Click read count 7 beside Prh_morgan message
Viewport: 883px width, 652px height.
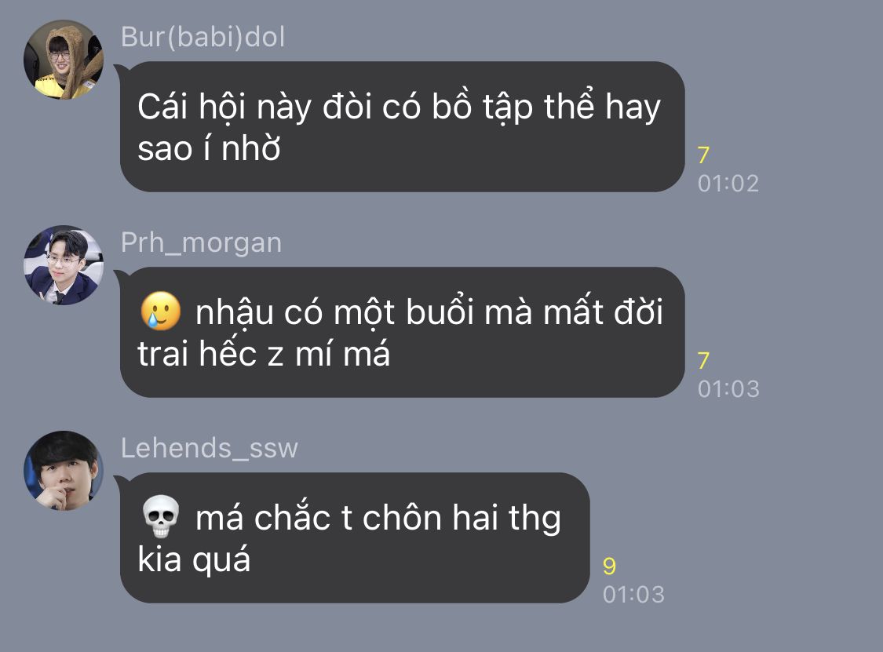(x=703, y=360)
